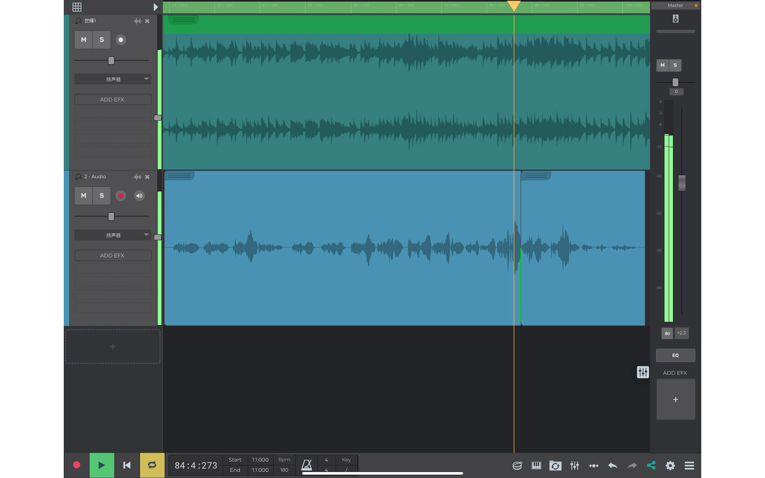Click the Undo arrow
765x478 pixels.
tap(613, 466)
